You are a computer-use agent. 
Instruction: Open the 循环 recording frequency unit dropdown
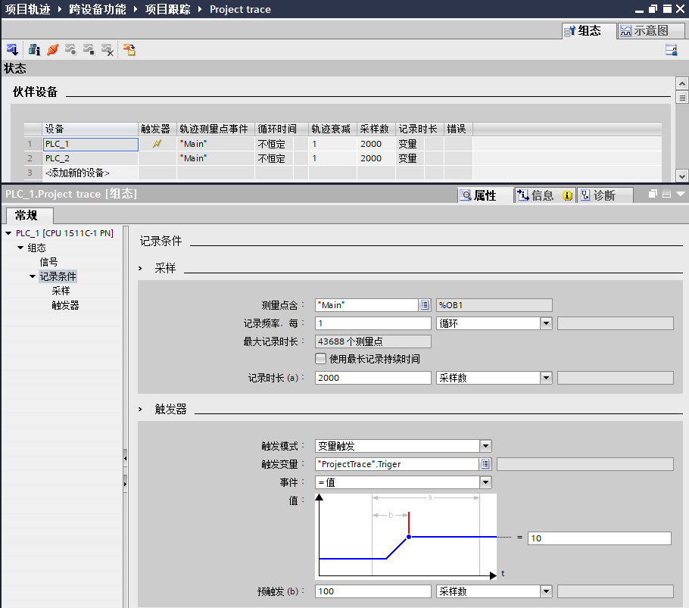coord(545,323)
